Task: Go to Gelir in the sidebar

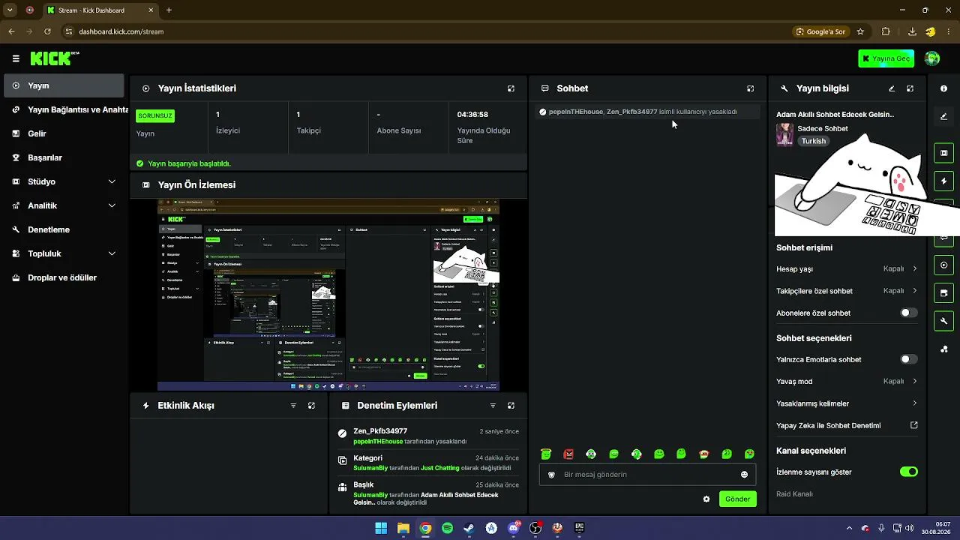Action: tap(64, 133)
